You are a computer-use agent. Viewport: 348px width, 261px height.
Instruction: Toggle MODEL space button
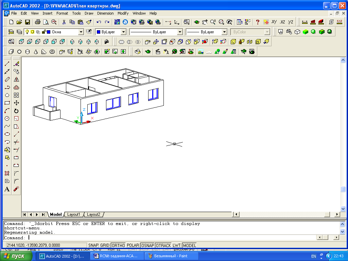click(190, 245)
